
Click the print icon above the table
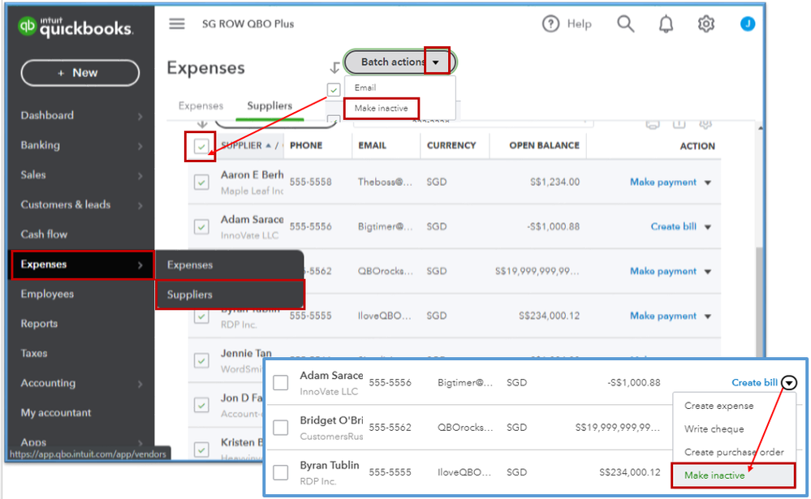pos(652,124)
